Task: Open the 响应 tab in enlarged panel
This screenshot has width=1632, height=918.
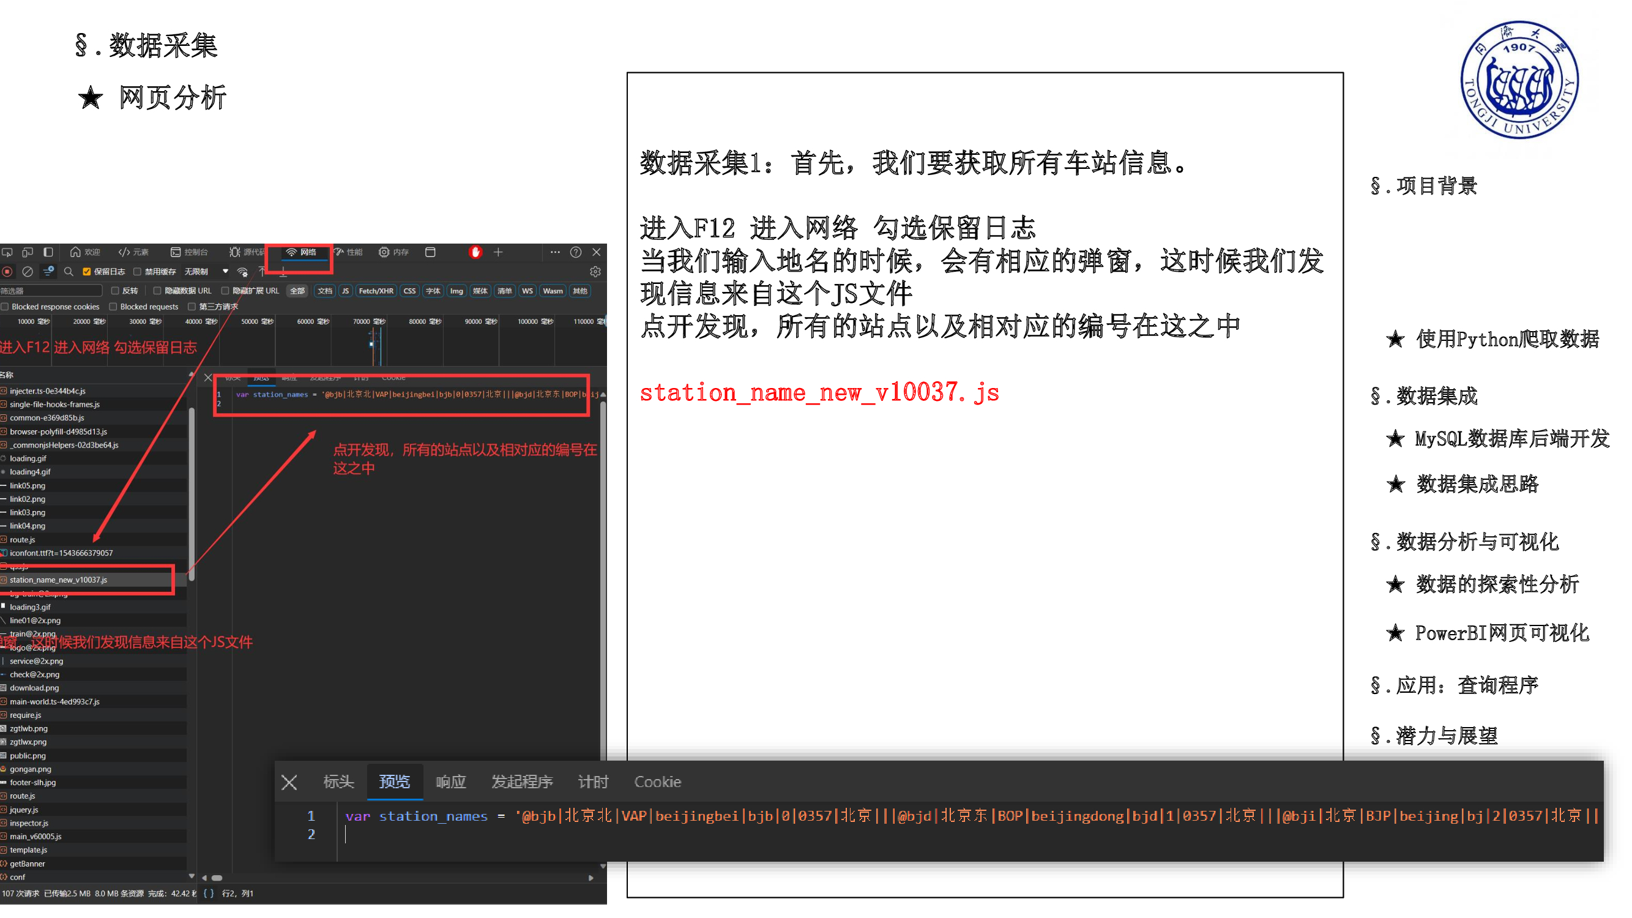Action: coord(450,782)
